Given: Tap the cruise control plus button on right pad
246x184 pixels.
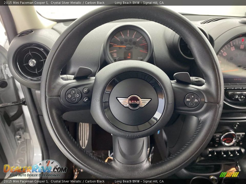Looking at the screenshot, I should (192, 97).
